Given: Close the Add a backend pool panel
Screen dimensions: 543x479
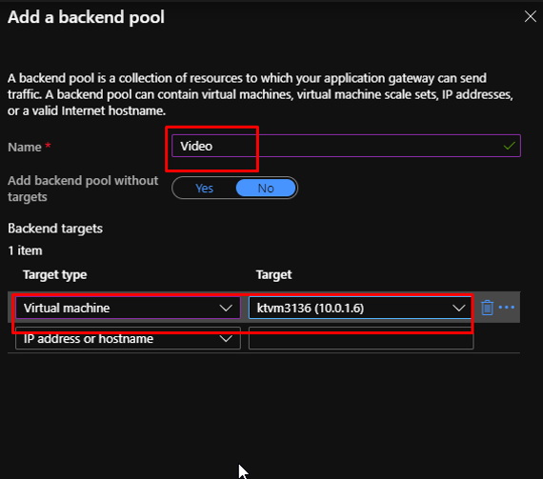Looking at the screenshot, I should click(531, 16).
